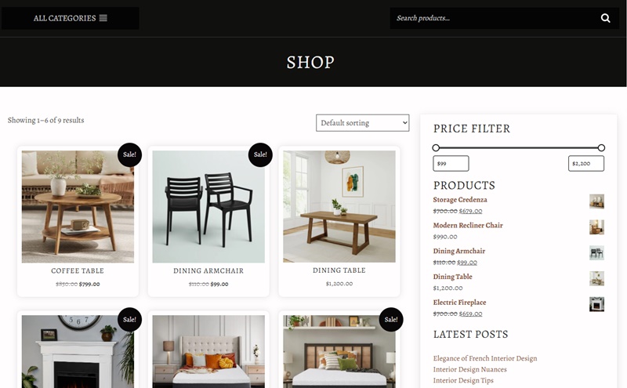Open the Default sorting dropdown
Screen dimensions: 627x388
click(x=363, y=123)
